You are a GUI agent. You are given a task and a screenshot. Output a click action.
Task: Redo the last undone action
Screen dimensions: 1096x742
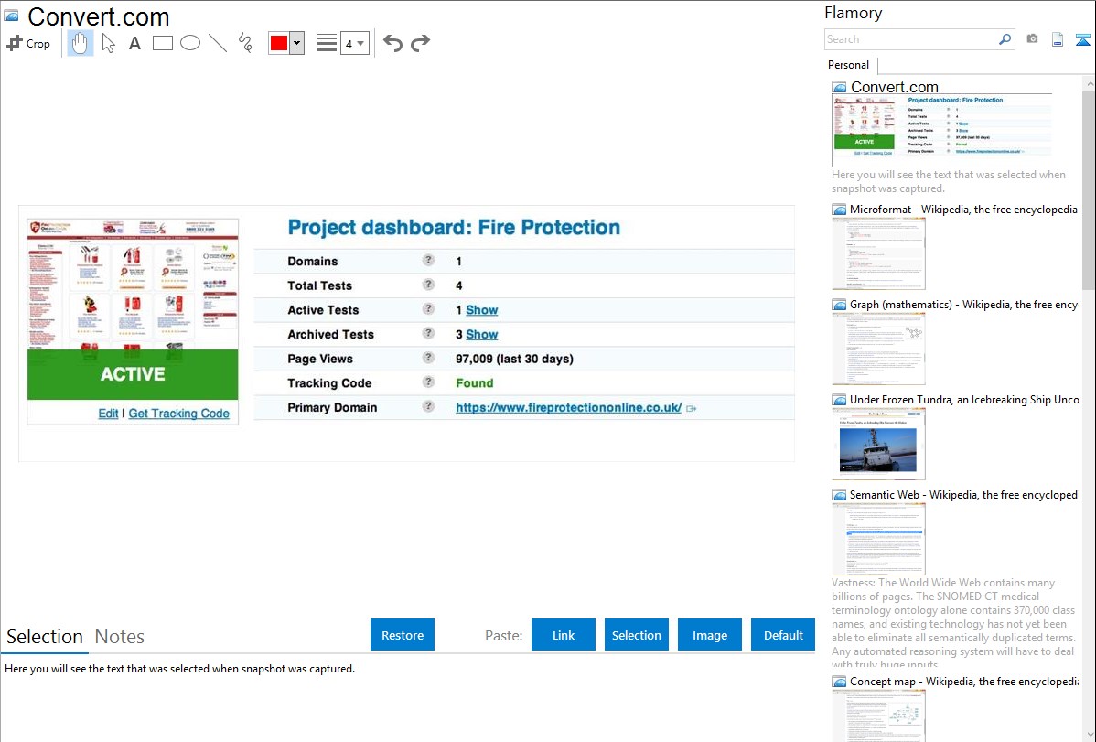(x=420, y=43)
